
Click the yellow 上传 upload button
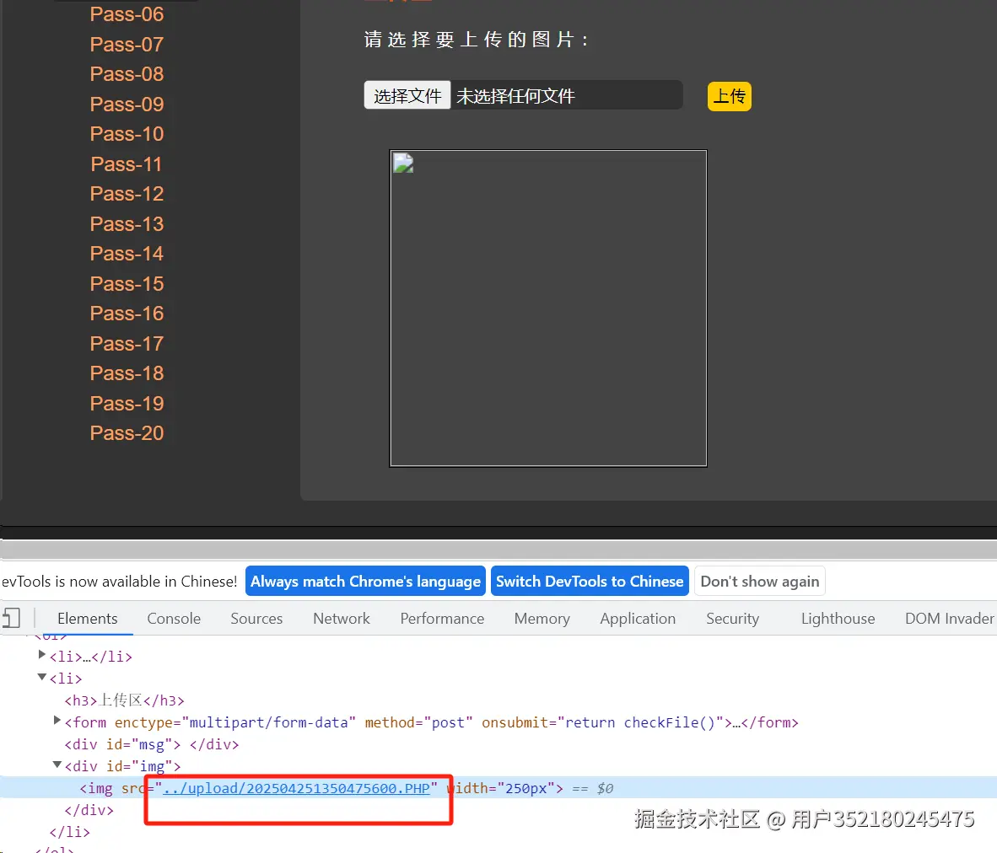point(730,97)
